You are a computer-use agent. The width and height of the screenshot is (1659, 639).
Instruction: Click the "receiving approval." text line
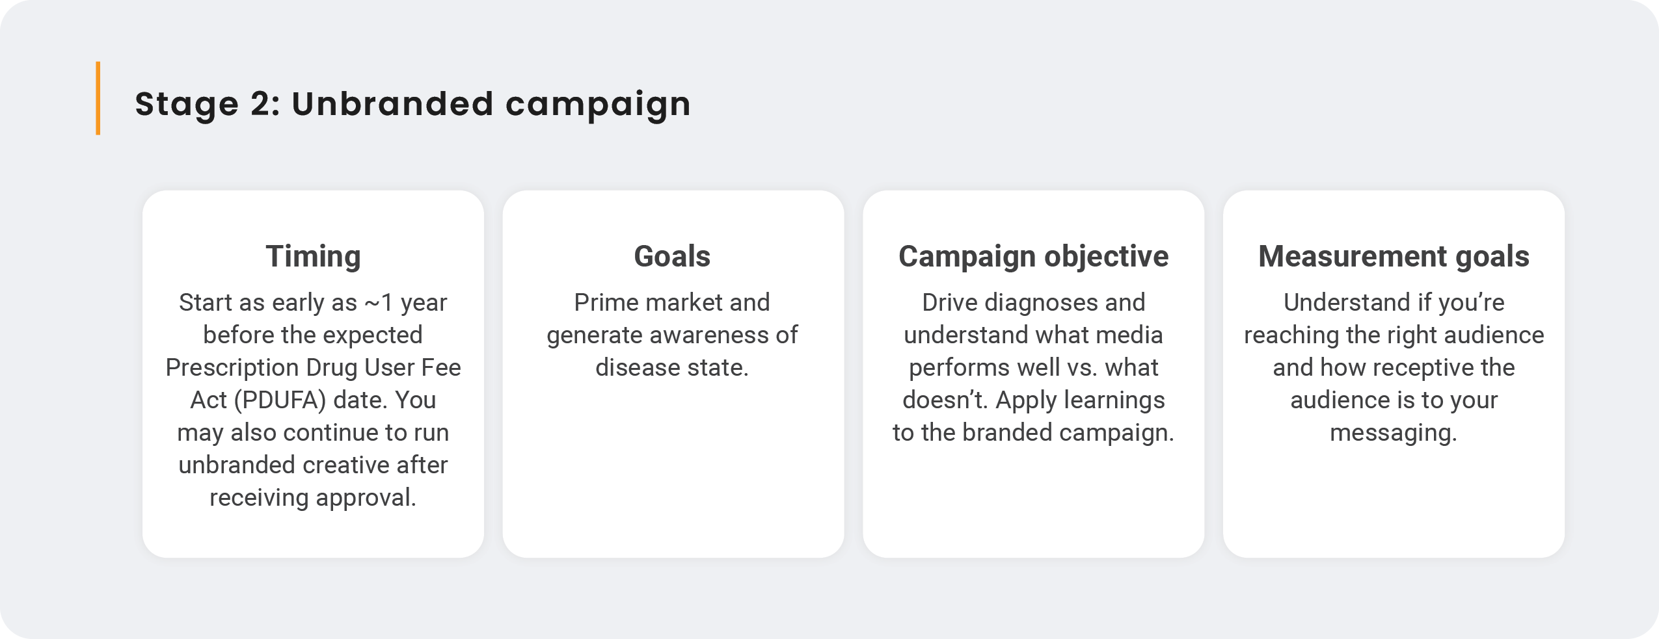[x=313, y=498]
